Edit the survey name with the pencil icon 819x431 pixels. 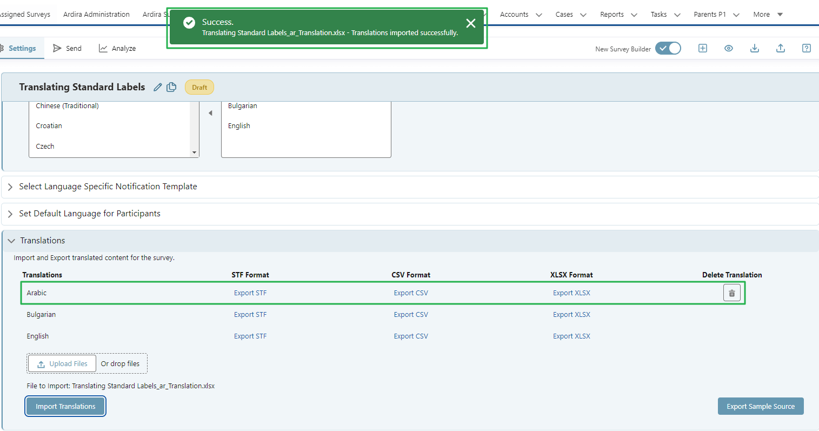click(158, 87)
